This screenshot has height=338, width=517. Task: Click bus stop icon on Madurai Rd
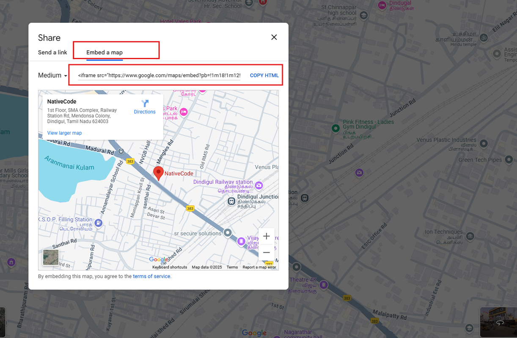(121, 151)
